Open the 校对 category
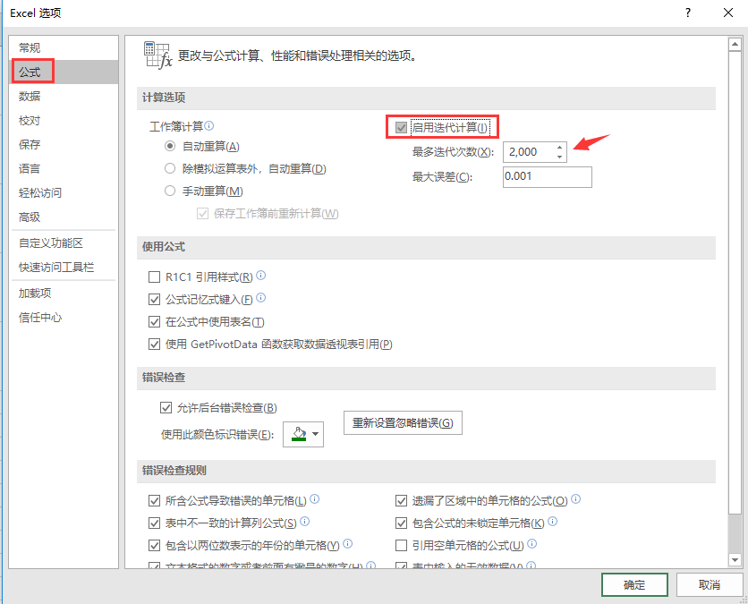Viewport: 748px width, 604px height. coord(63,120)
